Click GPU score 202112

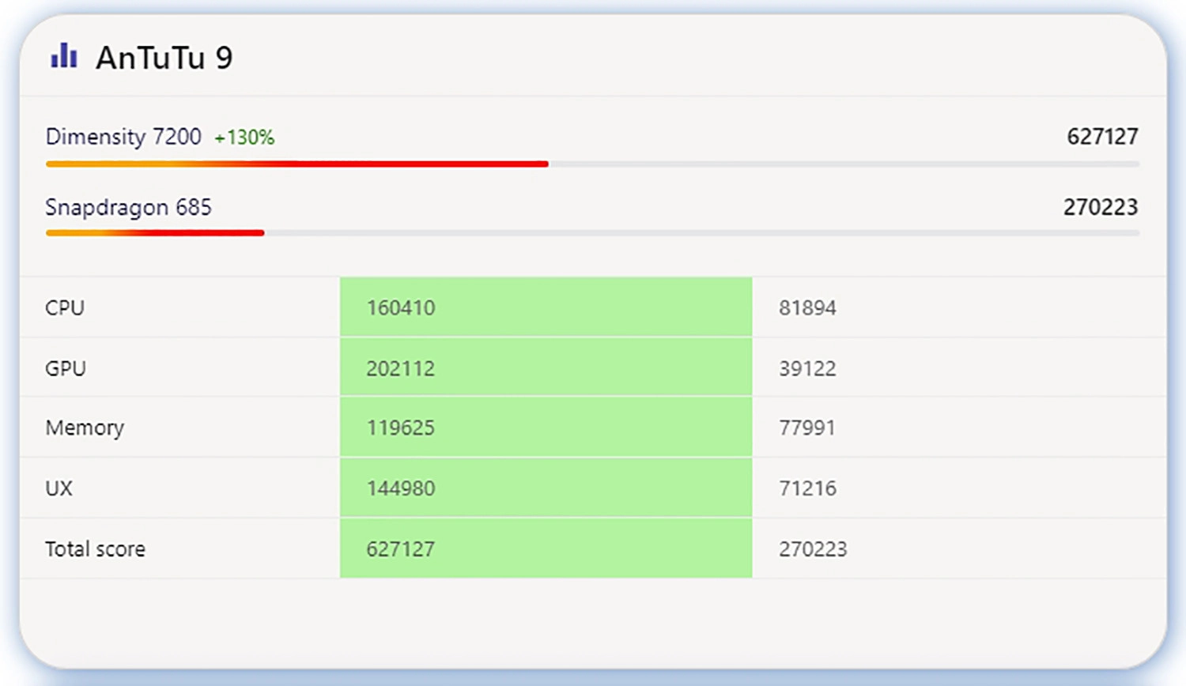point(401,368)
